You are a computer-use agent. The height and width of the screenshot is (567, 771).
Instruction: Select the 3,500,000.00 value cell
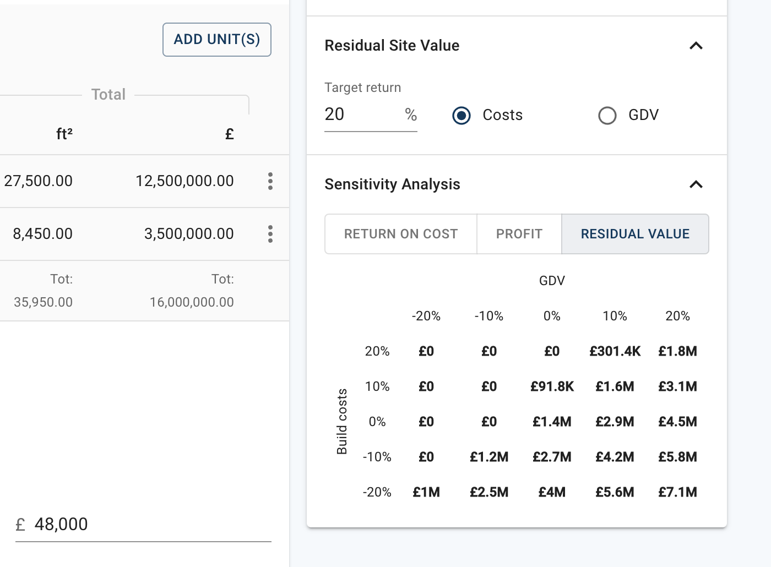click(189, 234)
